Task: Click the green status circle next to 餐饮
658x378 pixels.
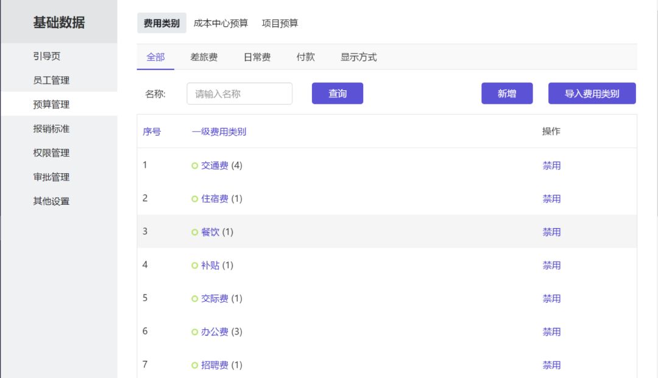Action: tap(195, 232)
